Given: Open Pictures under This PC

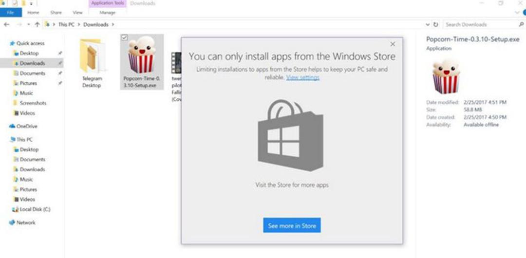Looking at the screenshot, I should (28, 189).
